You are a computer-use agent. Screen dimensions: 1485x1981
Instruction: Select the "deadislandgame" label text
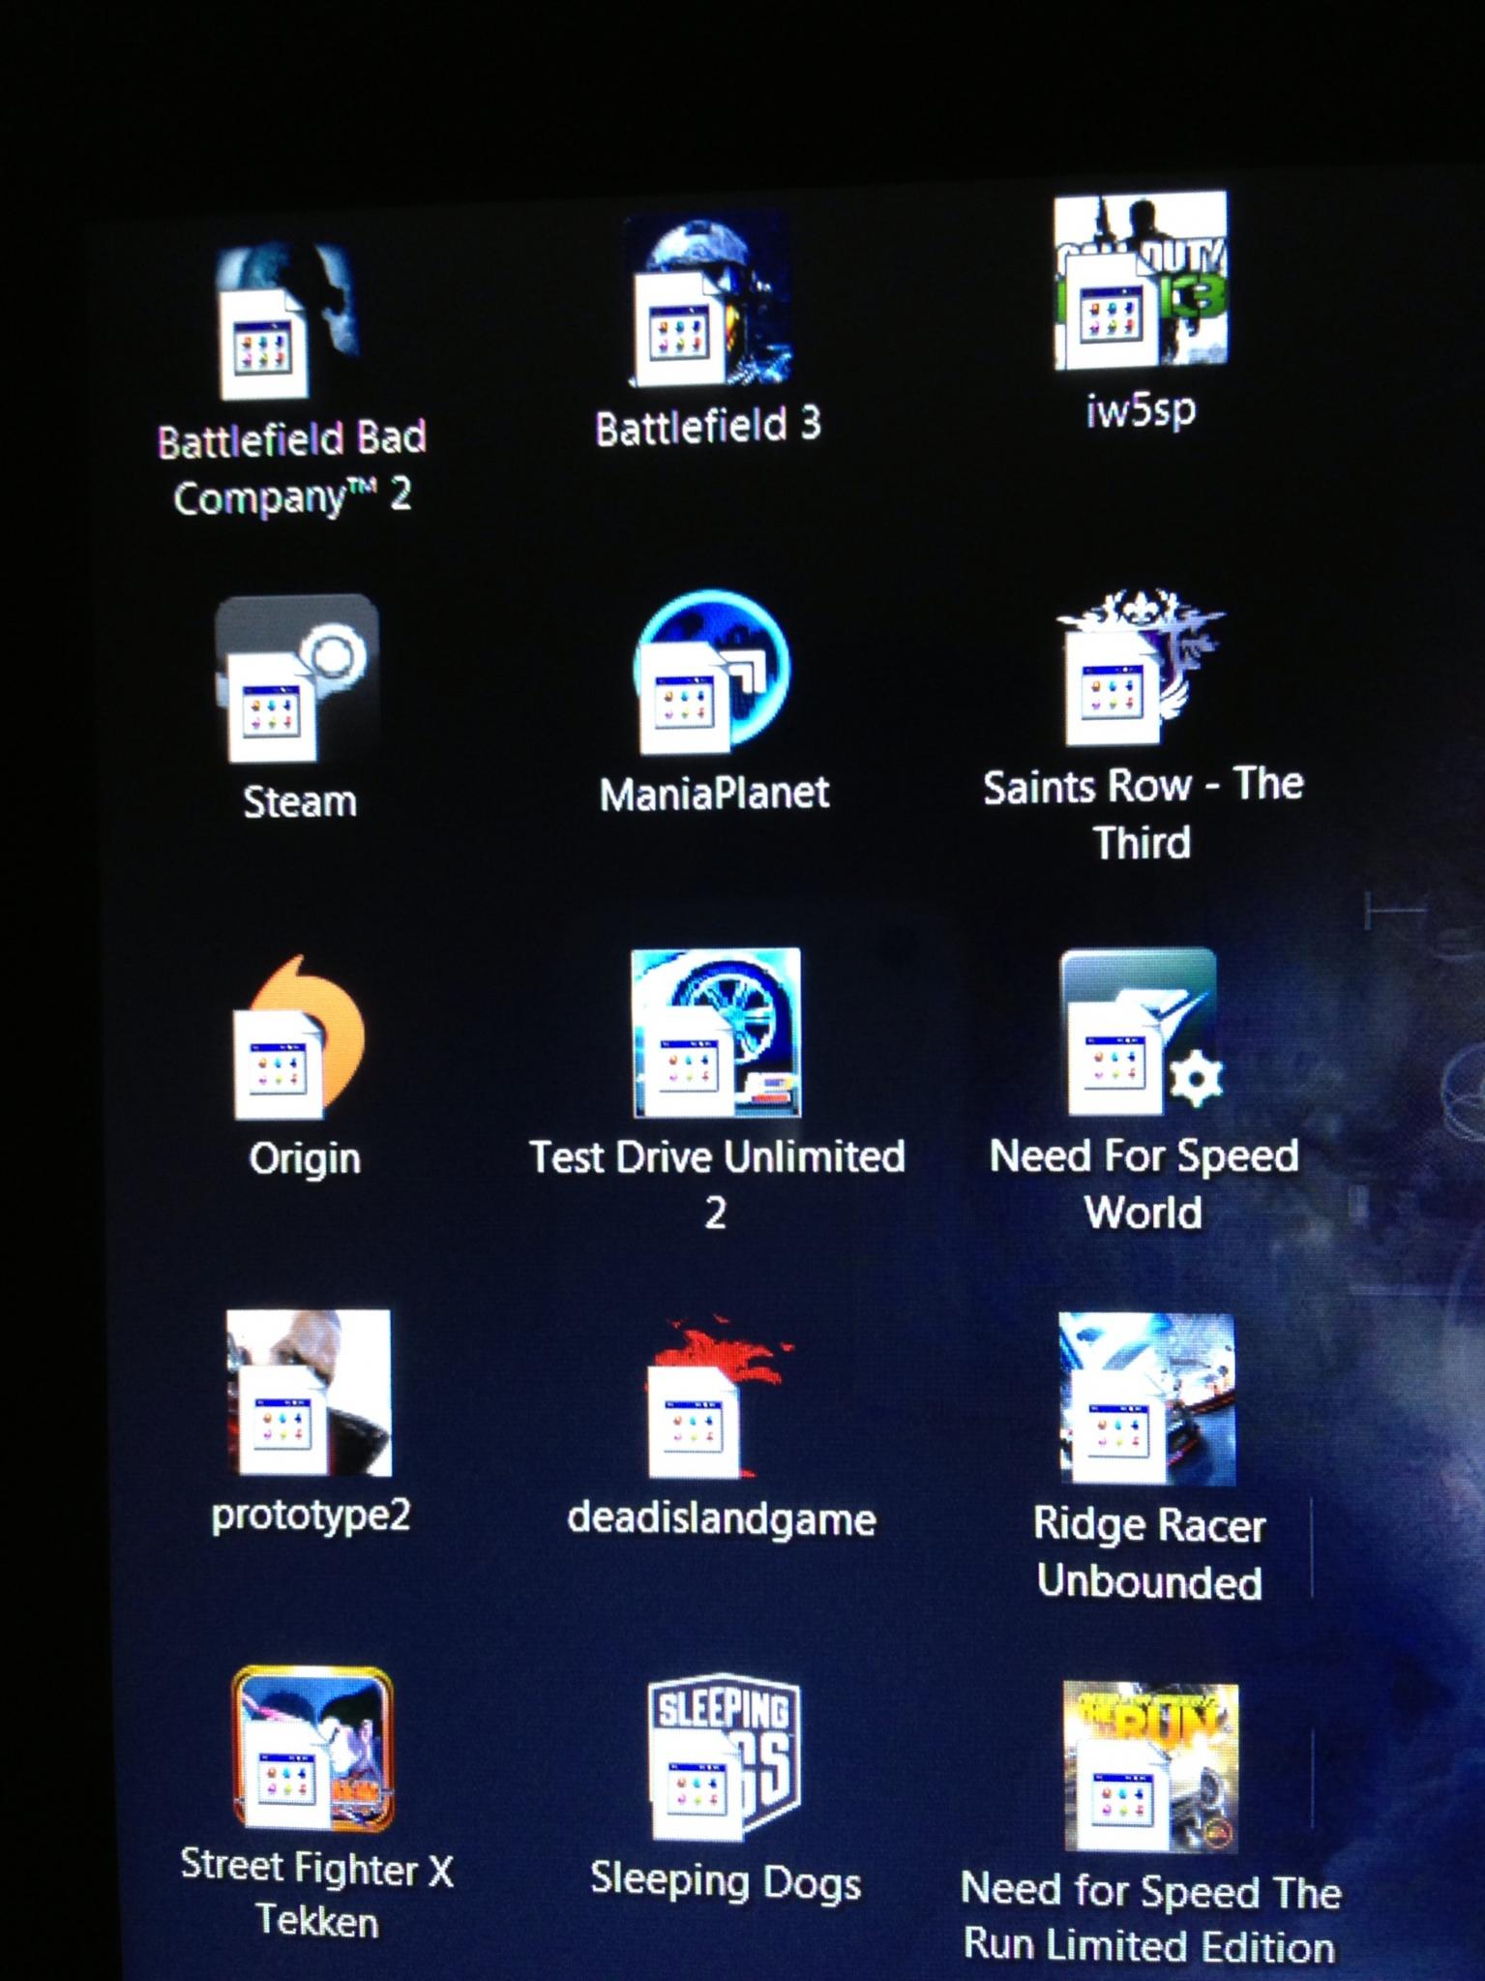click(722, 1519)
